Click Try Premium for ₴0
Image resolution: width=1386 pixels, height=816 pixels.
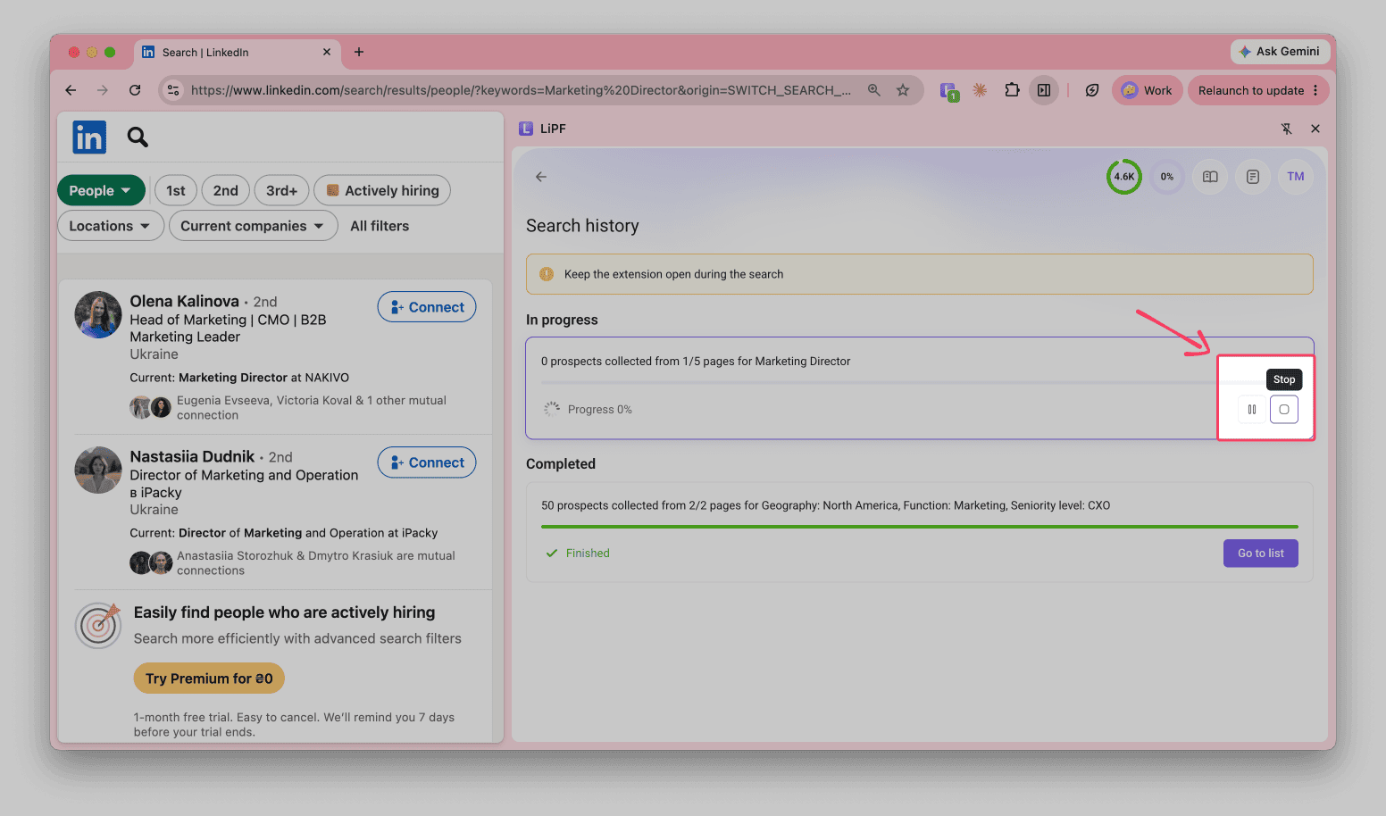(209, 679)
